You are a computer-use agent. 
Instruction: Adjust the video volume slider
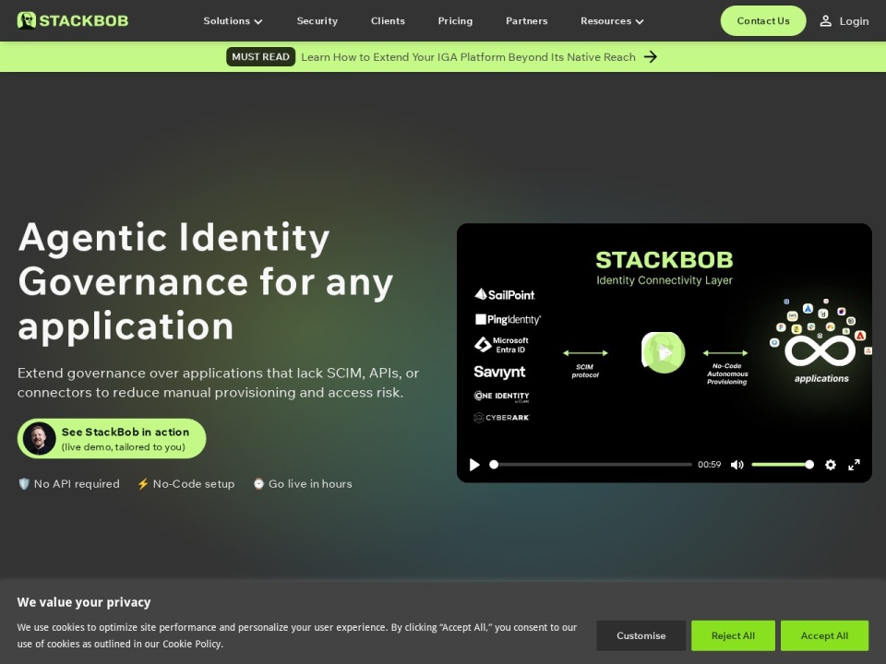tap(783, 464)
